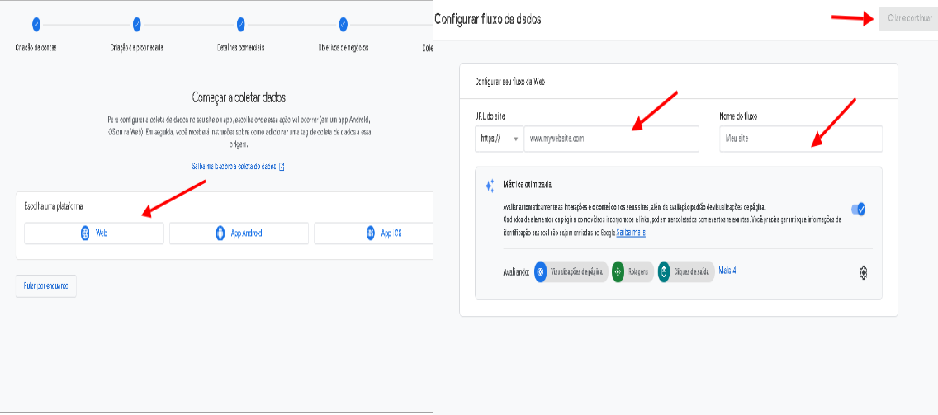Toggle the Métrica otimizada switch off
938x415 pixels.
tap(859, 210)
